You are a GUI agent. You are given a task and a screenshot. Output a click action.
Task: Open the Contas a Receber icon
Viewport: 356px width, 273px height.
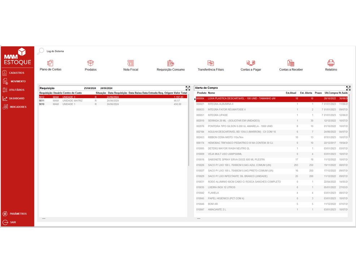(x=291, y=63)
